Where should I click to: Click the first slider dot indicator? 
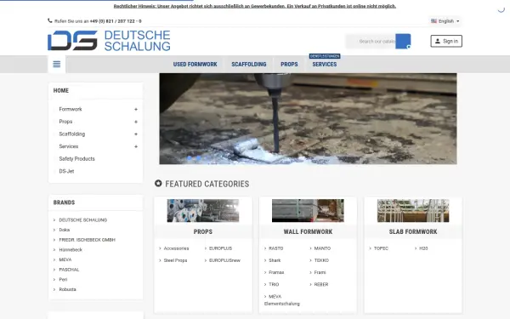pos(190,158)
